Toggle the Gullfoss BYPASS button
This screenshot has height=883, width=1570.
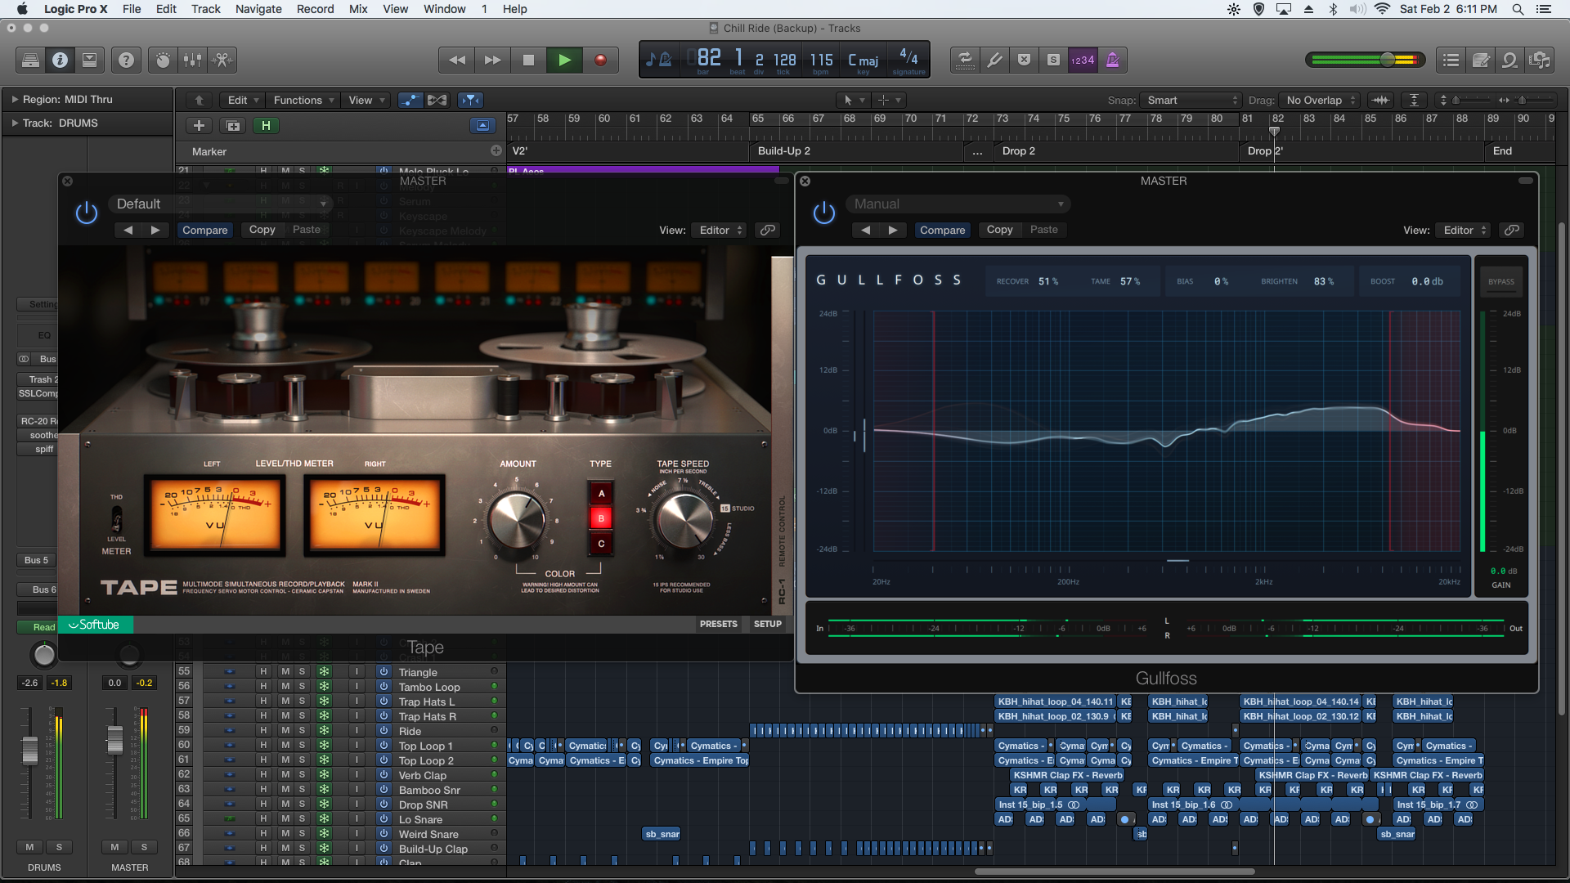click(x=1500, y=281)
